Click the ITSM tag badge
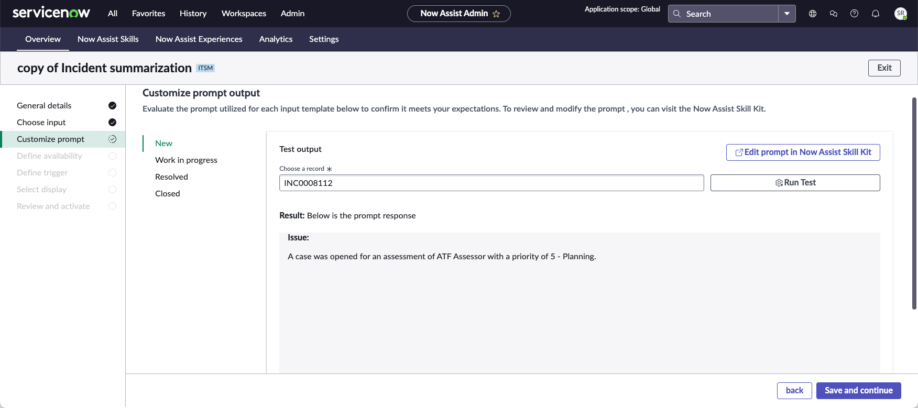Viewport: 918px width, 408px height. (205, 68)
